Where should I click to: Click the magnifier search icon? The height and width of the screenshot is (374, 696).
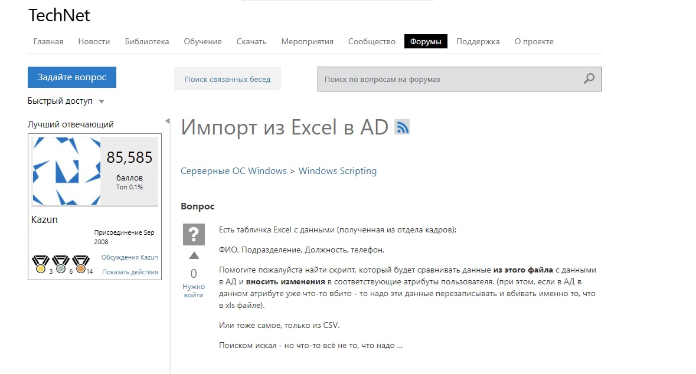point(589,79)
